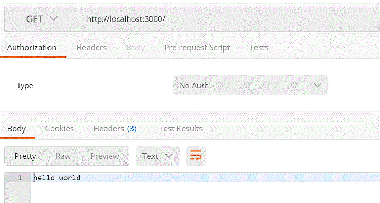Switch to the request Headers tab
The height and width of the screenshot is (203, 380).
(91, 47)
